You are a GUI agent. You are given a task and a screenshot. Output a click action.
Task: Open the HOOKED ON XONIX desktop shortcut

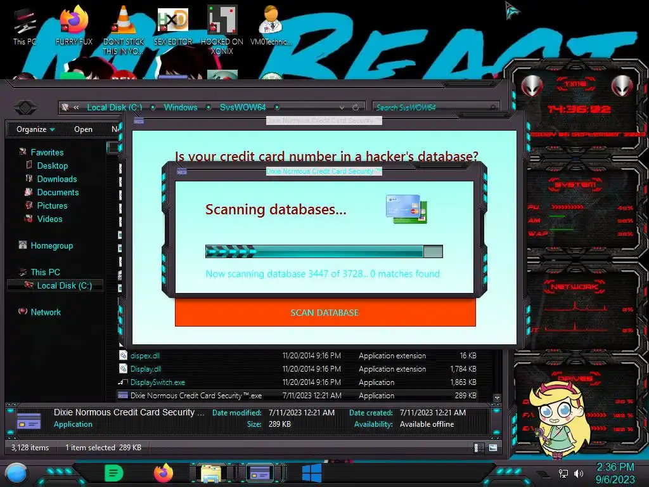coord(222,30)
